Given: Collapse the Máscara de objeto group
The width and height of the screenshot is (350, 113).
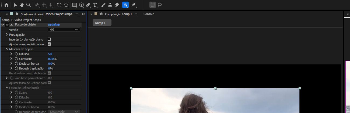Looking at the screenshot, I should (x=7, y=49).
